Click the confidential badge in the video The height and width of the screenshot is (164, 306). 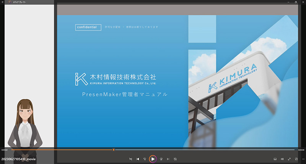(x=88, y=27)
